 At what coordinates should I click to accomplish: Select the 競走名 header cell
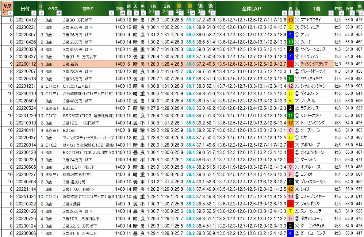click(x=88, y=9)
